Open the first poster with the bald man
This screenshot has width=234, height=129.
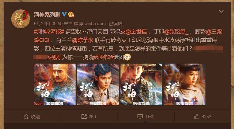point(55,84)
